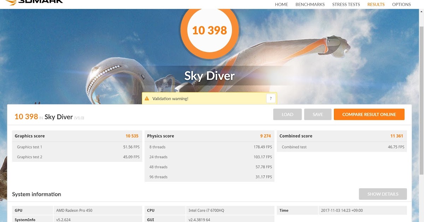Select the graphics score value 10 535
424x222 pixels.
click(x=132, y=136)
